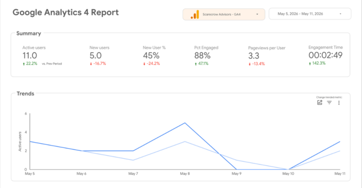Screen dimensions: 362x188
Task: Open the three-dot more options menu in Trends
Action: click(339, 103)
